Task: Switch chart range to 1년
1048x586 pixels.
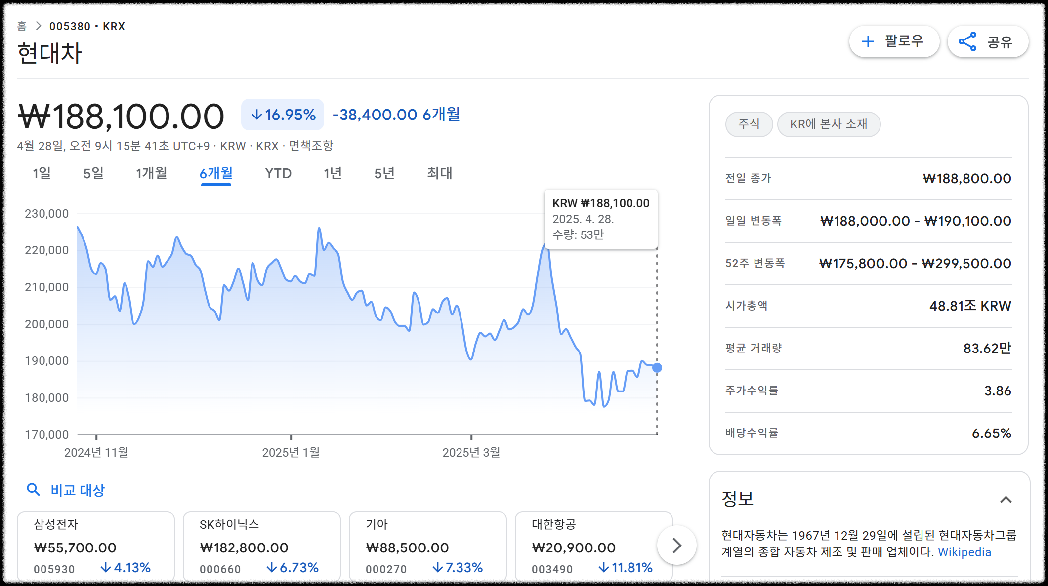Action: 333,173
